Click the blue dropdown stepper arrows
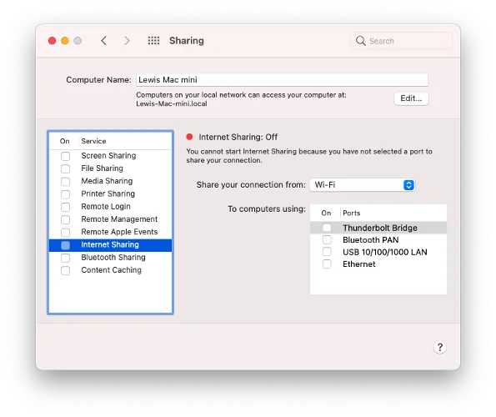This screenshot has width=496, height=417. (408, 185)
